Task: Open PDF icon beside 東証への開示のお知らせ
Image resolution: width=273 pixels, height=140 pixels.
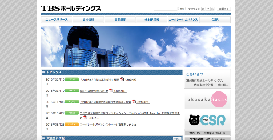Action: tap(111, 90)
